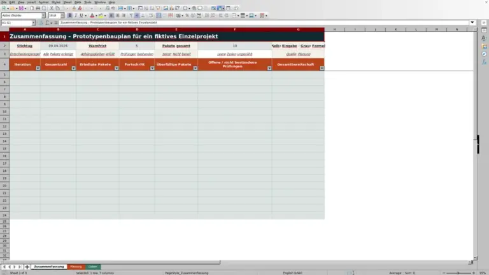Click the scroll-to-last-sheet navigation arrow
Image resolution: width=489 pixels, height=275 pixels.
(20, 267)
